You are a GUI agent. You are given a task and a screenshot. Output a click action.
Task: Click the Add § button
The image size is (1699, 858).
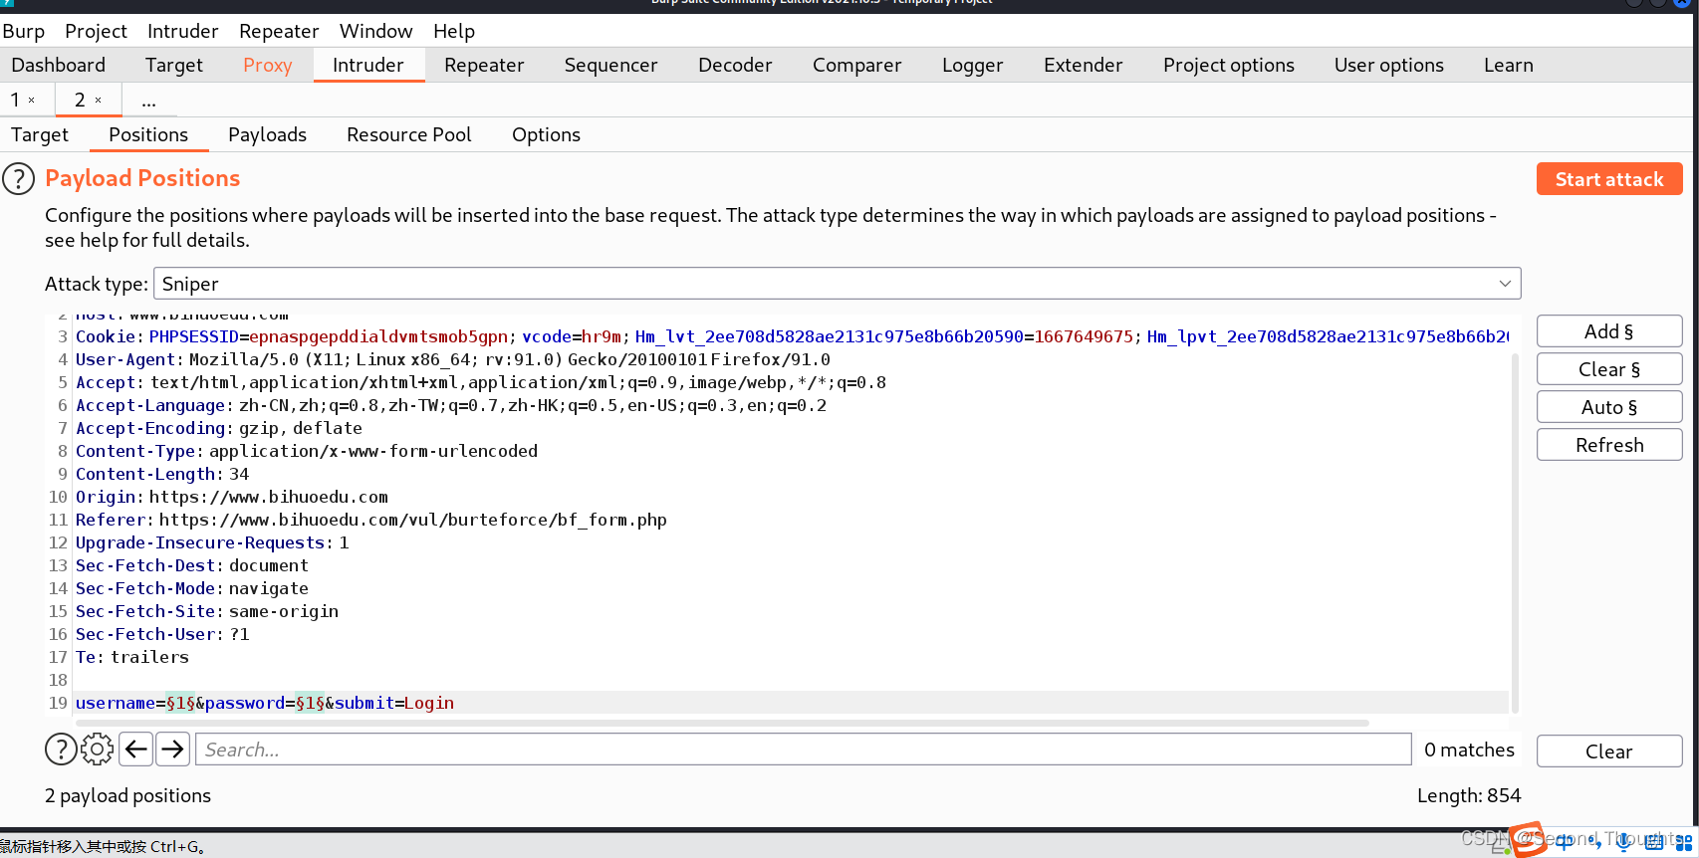tap(1609, 331)
